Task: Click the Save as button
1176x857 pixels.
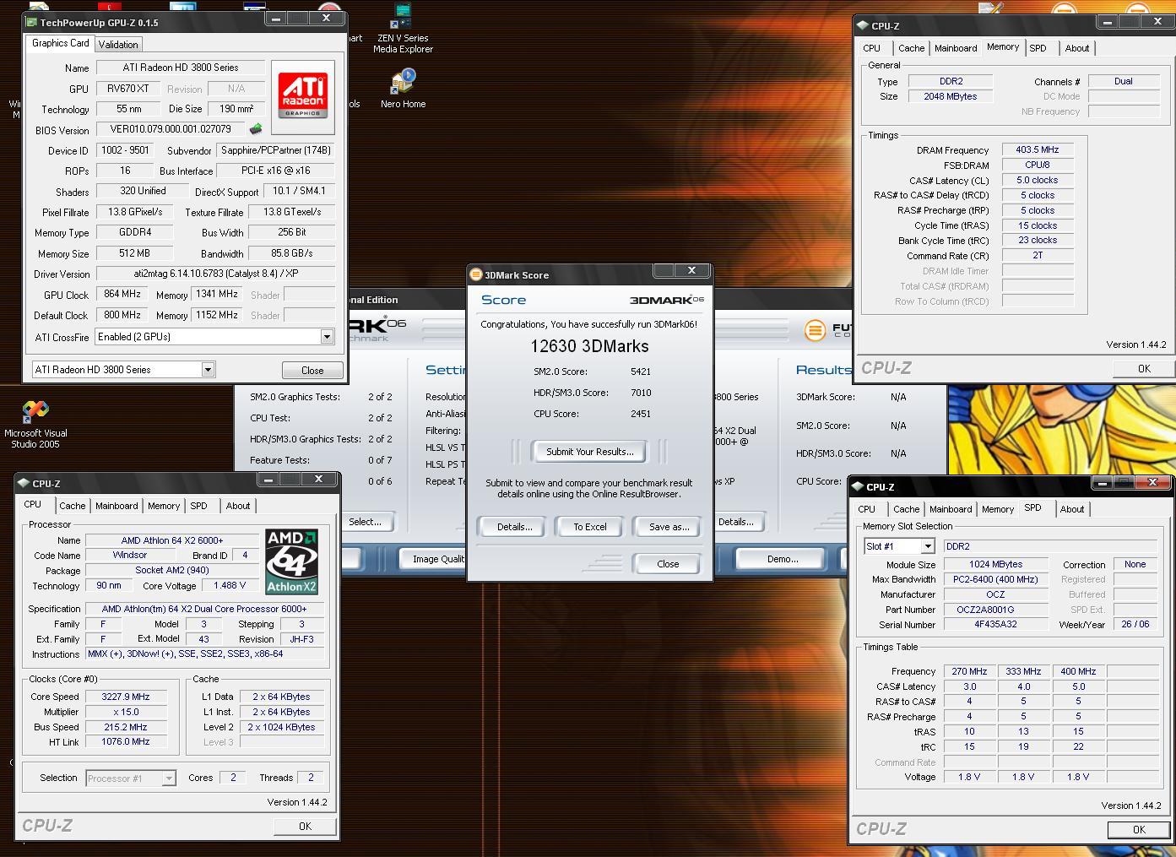Action: pyautogui.click(x=669, y=527)
